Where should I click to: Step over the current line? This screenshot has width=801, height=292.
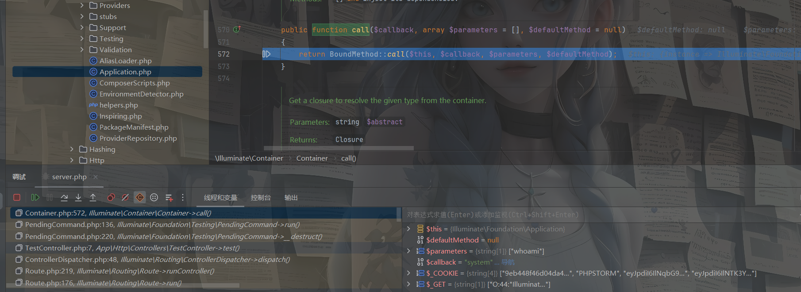point(64,197)
